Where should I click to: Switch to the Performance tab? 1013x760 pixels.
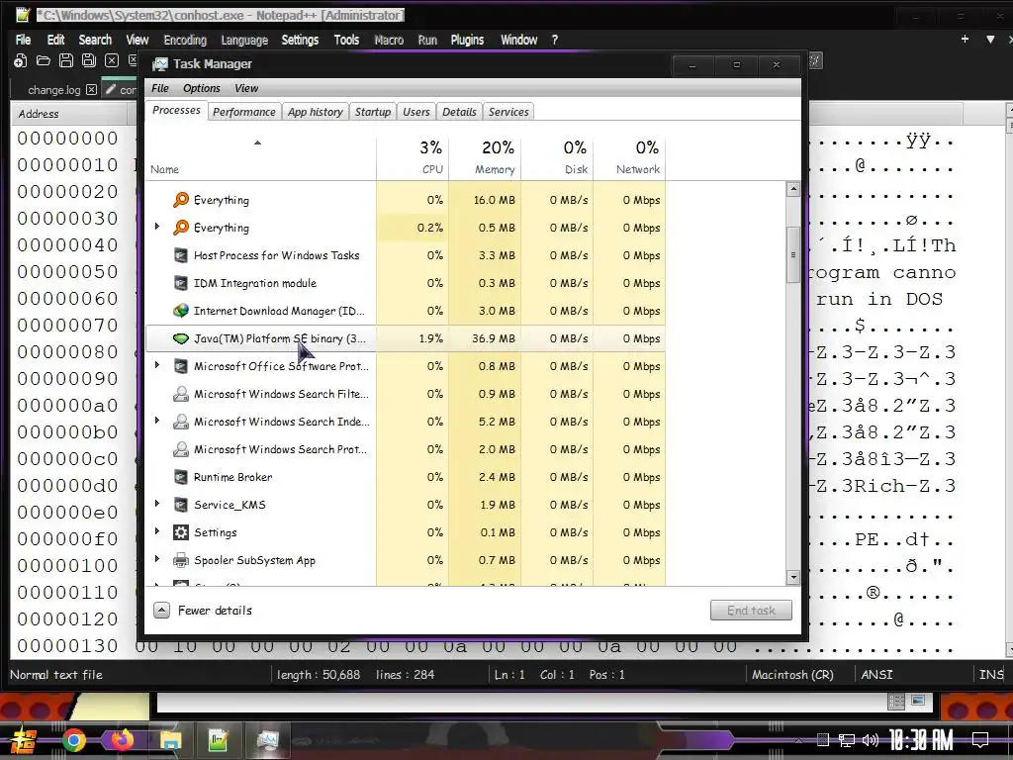[244, 112]
